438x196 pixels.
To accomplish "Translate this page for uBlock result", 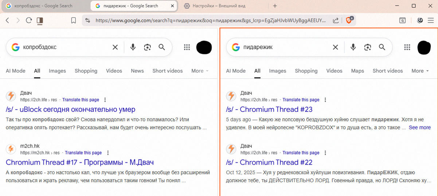I will pos(81,100).
